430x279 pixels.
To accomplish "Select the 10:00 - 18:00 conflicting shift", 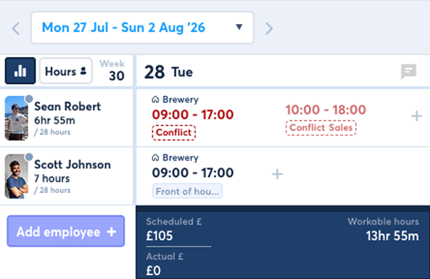I will (326, 110).
